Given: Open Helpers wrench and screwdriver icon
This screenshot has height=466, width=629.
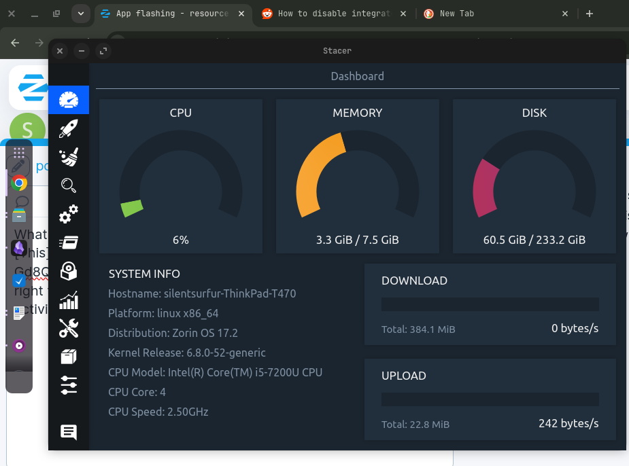Looking at the screenshot, I should click(x=69, y=328).
